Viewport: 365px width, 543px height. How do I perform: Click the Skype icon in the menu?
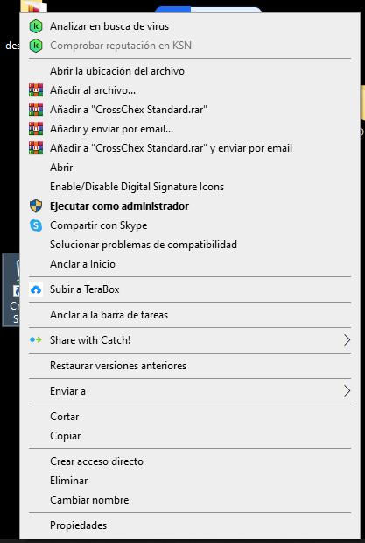pos(36,225)
